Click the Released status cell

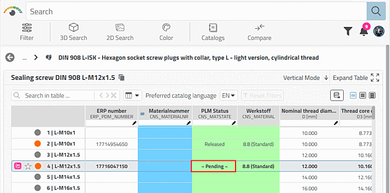click(214, 144)
